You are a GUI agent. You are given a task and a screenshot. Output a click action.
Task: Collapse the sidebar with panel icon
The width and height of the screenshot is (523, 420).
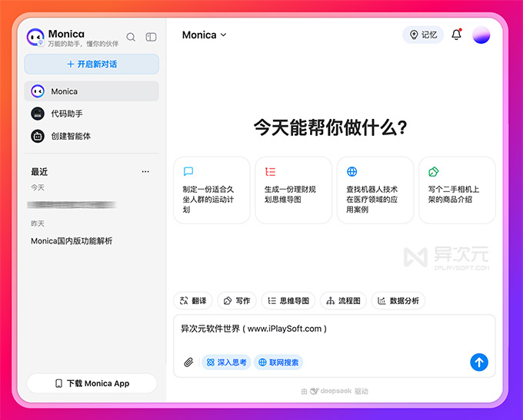coord(151,37)
